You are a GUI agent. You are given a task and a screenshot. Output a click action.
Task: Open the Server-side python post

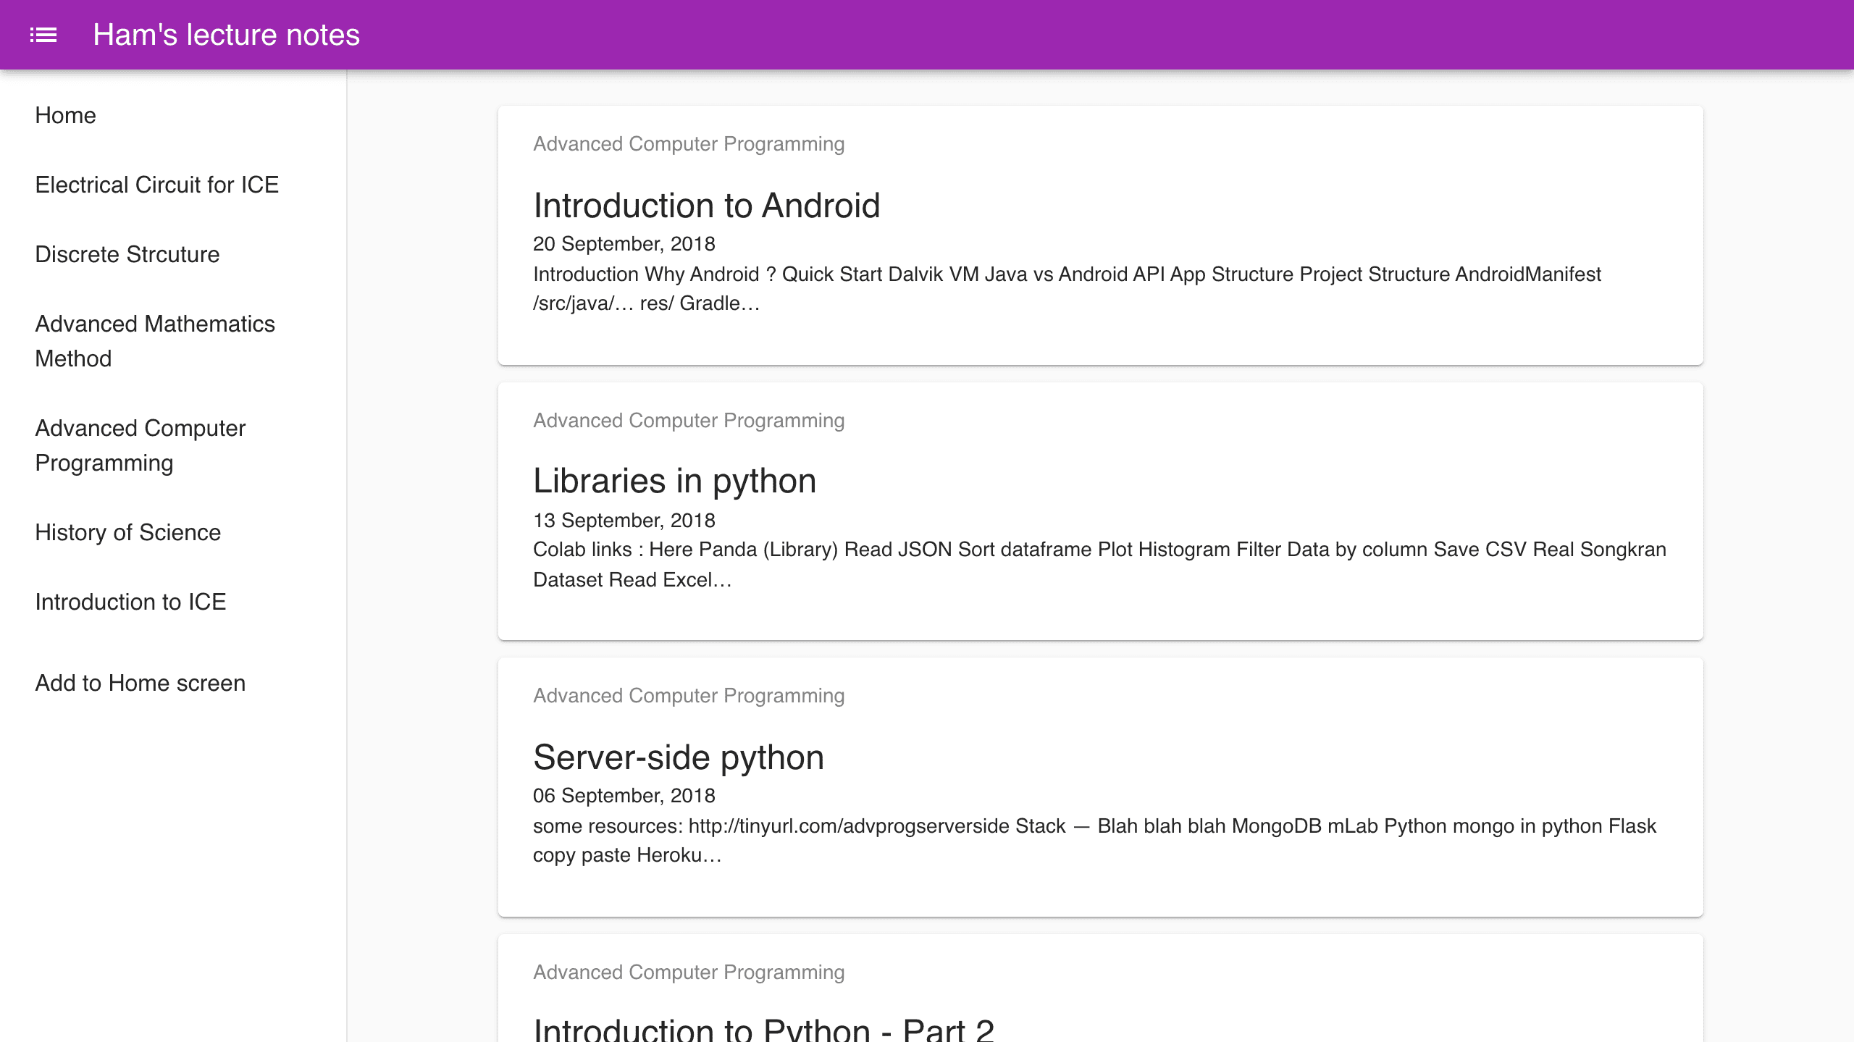(x=679, y=757)
